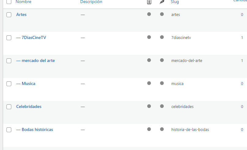Tick the checkbox for Celebridades
Viewport: 247px width, 150px height.
[9, 107]
